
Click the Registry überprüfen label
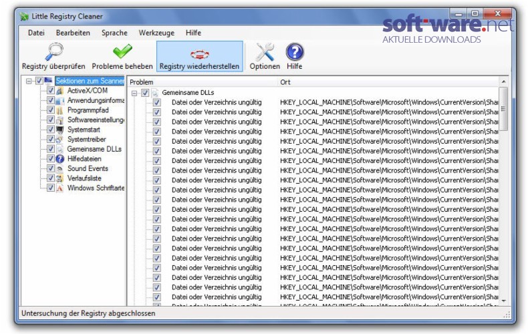[53, 66]
